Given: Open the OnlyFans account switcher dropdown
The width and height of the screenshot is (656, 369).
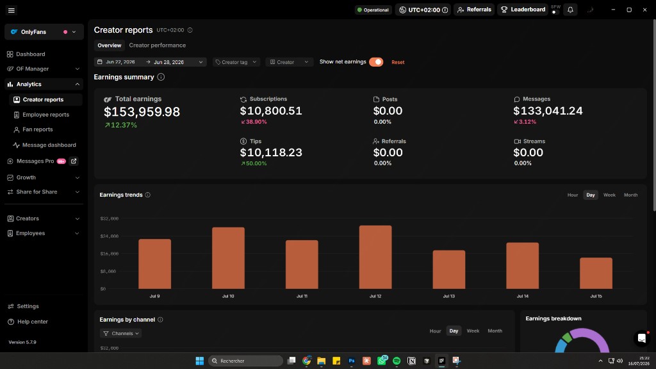Looking at the screenshot, I should [44, 32].
